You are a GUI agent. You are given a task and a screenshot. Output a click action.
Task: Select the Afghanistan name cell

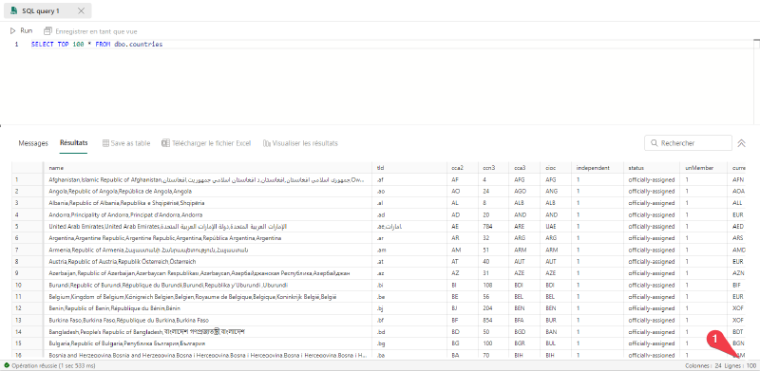point(207,179)
